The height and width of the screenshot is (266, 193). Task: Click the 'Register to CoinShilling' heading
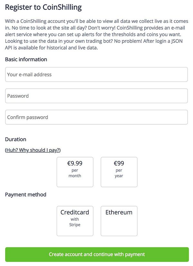point(43,7)
